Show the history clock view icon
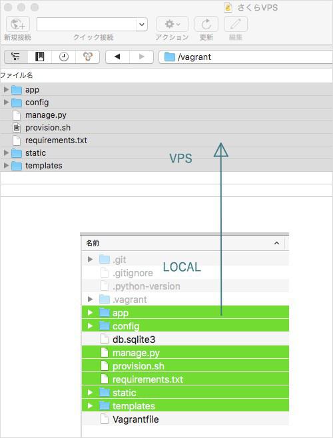333x438 pixels. pos(64,57)
